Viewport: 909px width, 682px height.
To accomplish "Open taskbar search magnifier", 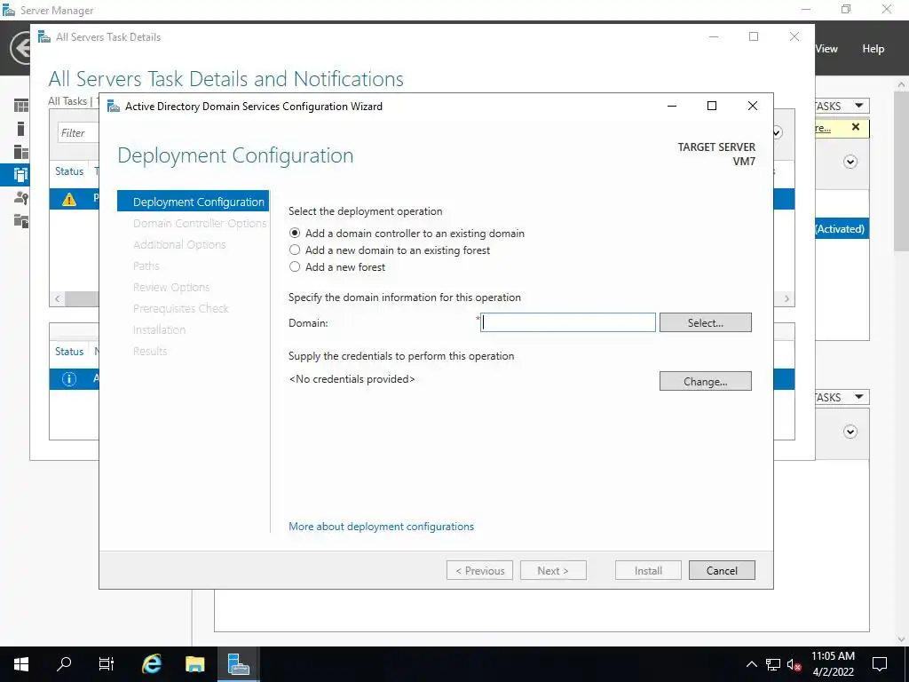I will (x=64, y=664).
